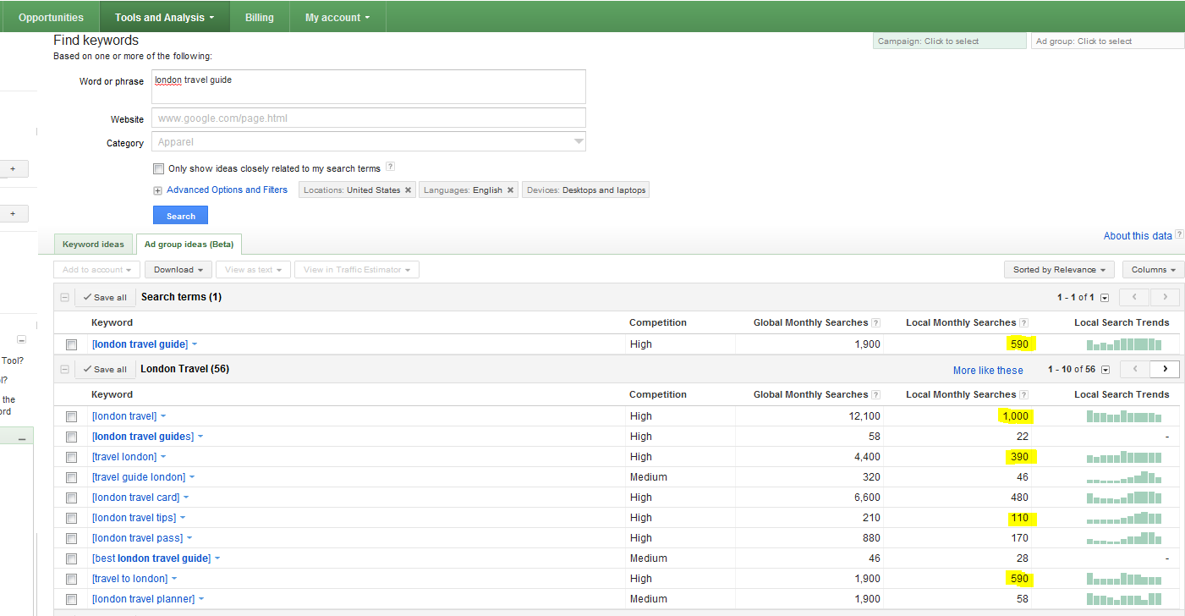Click help icon next to About this data
The image size is (1185, 616).
[x=1179, y=236]
